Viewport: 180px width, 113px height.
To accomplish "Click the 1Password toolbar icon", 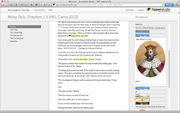I will pyautogui.click(x=31, y=5).
